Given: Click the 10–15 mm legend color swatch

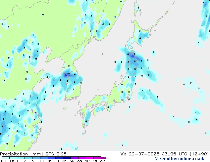Looking at the screenshot, I should [x=44, y=158].
